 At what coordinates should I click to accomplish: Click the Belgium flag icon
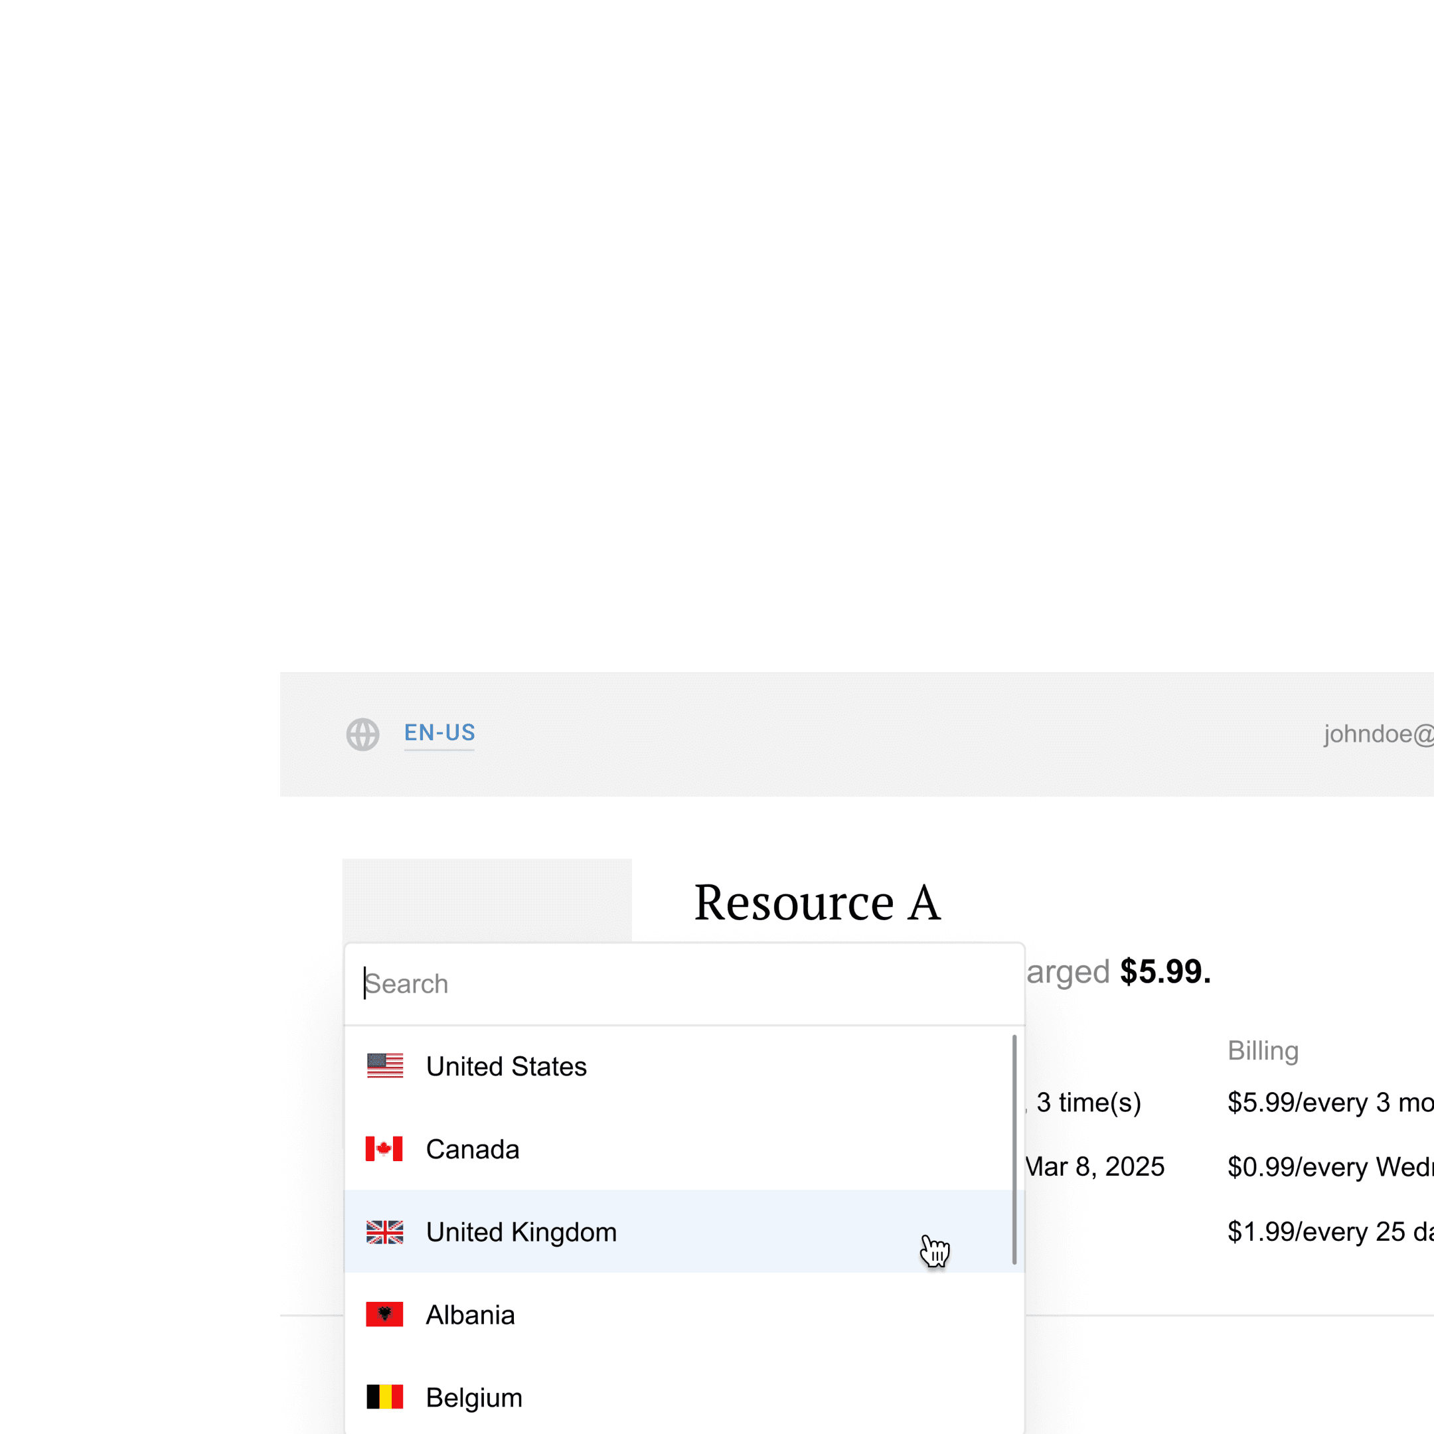pyautogui.click(x=384, y=1397)
